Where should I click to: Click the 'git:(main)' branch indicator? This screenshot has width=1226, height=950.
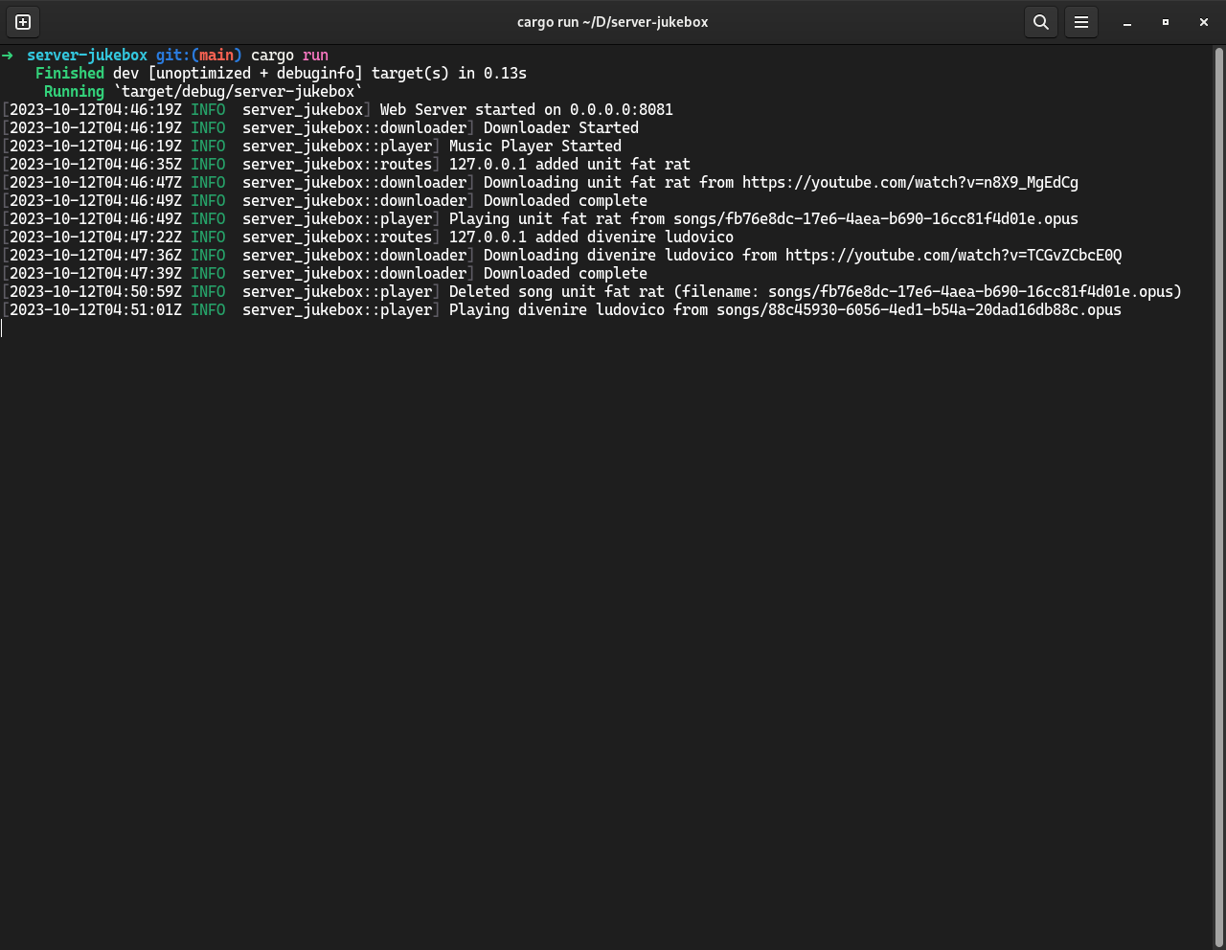pyautogui.click(x=199, y=55)
